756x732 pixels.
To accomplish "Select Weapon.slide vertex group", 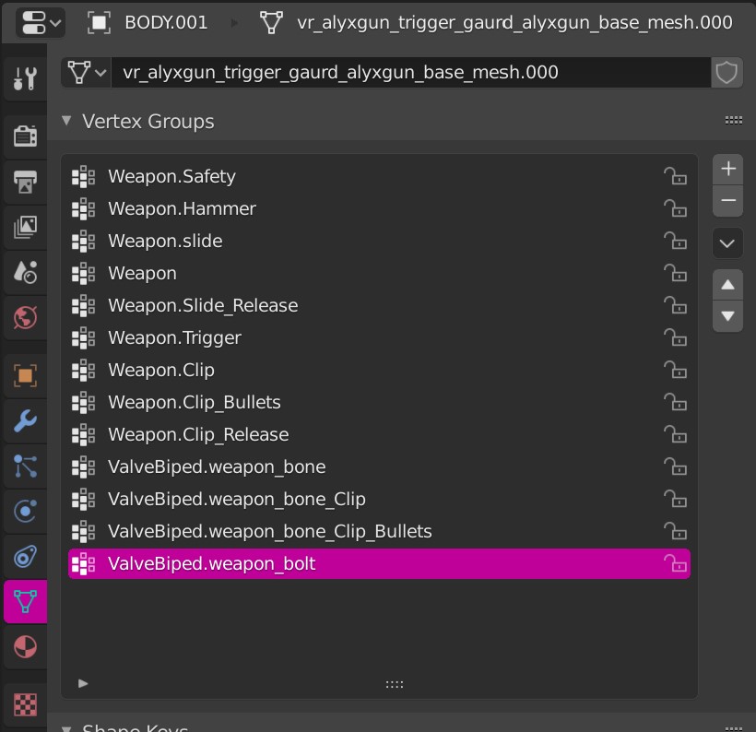I will pyautogui.click(x=379, y=242).
